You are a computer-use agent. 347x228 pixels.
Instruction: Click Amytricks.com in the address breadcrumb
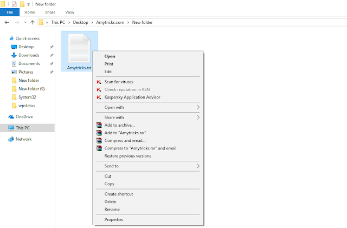coord(110,22)
